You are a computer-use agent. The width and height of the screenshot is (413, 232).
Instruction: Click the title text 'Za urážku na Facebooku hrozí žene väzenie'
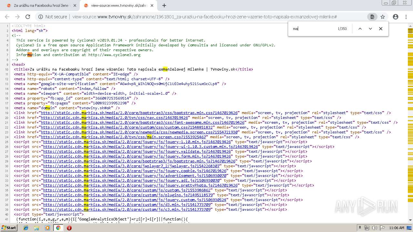pos(76,69)
